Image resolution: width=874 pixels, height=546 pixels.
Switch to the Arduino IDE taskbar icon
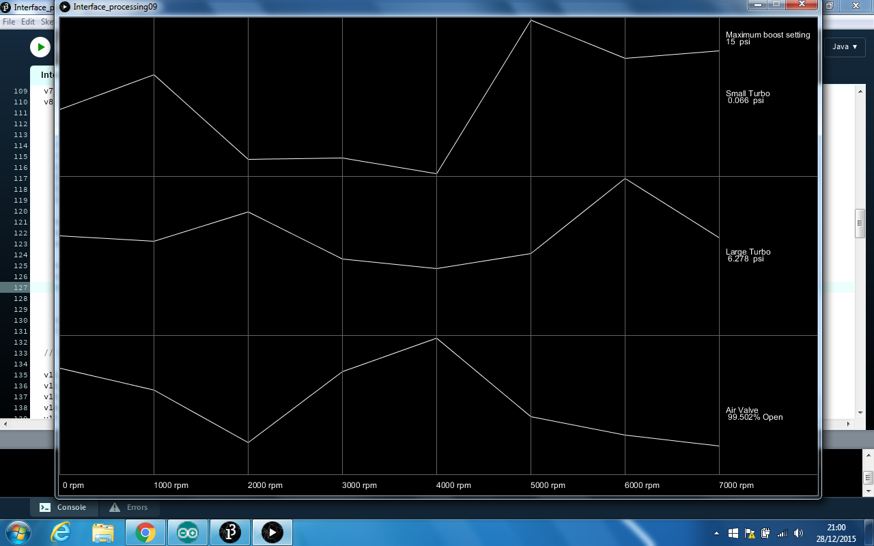point(188,532)
